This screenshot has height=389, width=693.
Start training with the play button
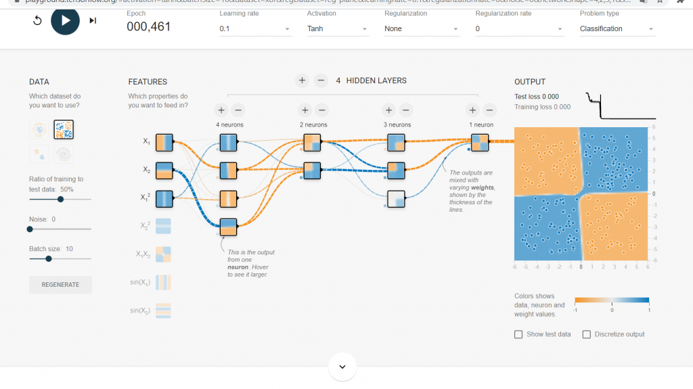pyautogui.click(x=65, y=20)
